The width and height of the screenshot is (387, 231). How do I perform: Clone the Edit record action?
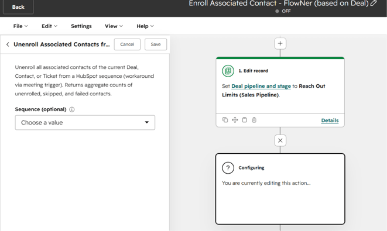point(225,120)
